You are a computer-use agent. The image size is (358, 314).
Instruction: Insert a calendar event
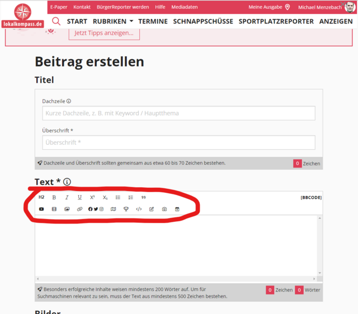point(177,209)
